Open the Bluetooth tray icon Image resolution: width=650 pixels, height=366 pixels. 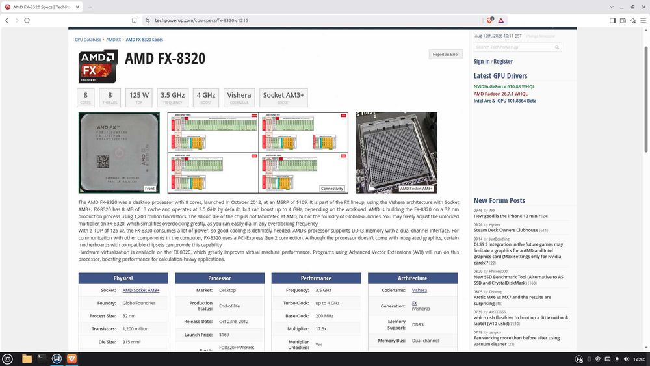click(589, 359)
